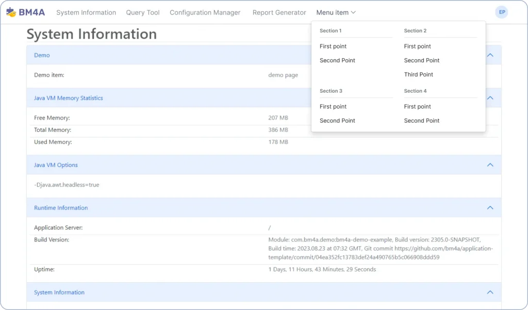Image resolution: width=528 pixels, height=310 pixels.
Task: Go to the Query Tool page
Action: (x=143, y=12)
